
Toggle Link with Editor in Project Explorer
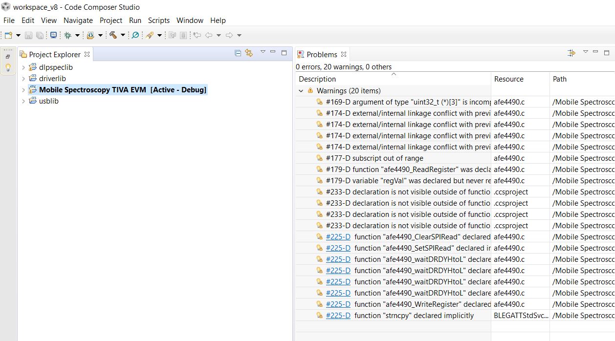[249, 53]
